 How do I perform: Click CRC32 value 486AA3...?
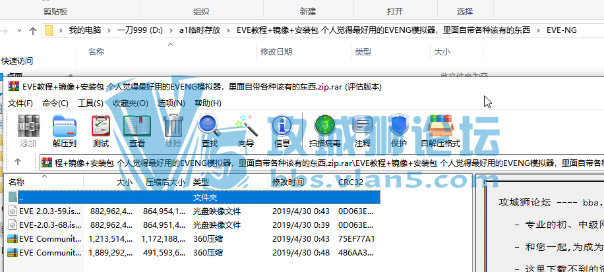click(x=356, y=253)
